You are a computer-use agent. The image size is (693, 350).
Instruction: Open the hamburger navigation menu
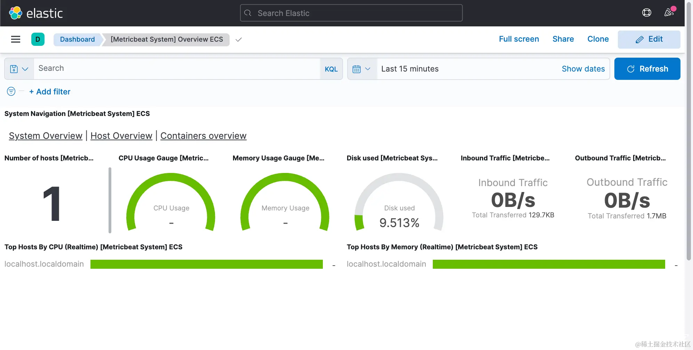tap(16, 39)
